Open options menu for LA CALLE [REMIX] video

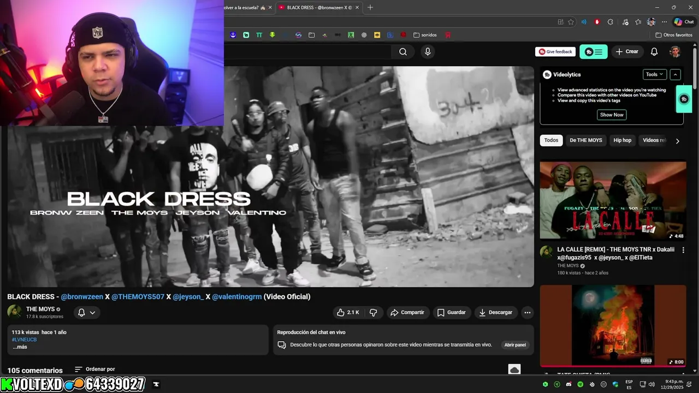click(x=683, y=250)
